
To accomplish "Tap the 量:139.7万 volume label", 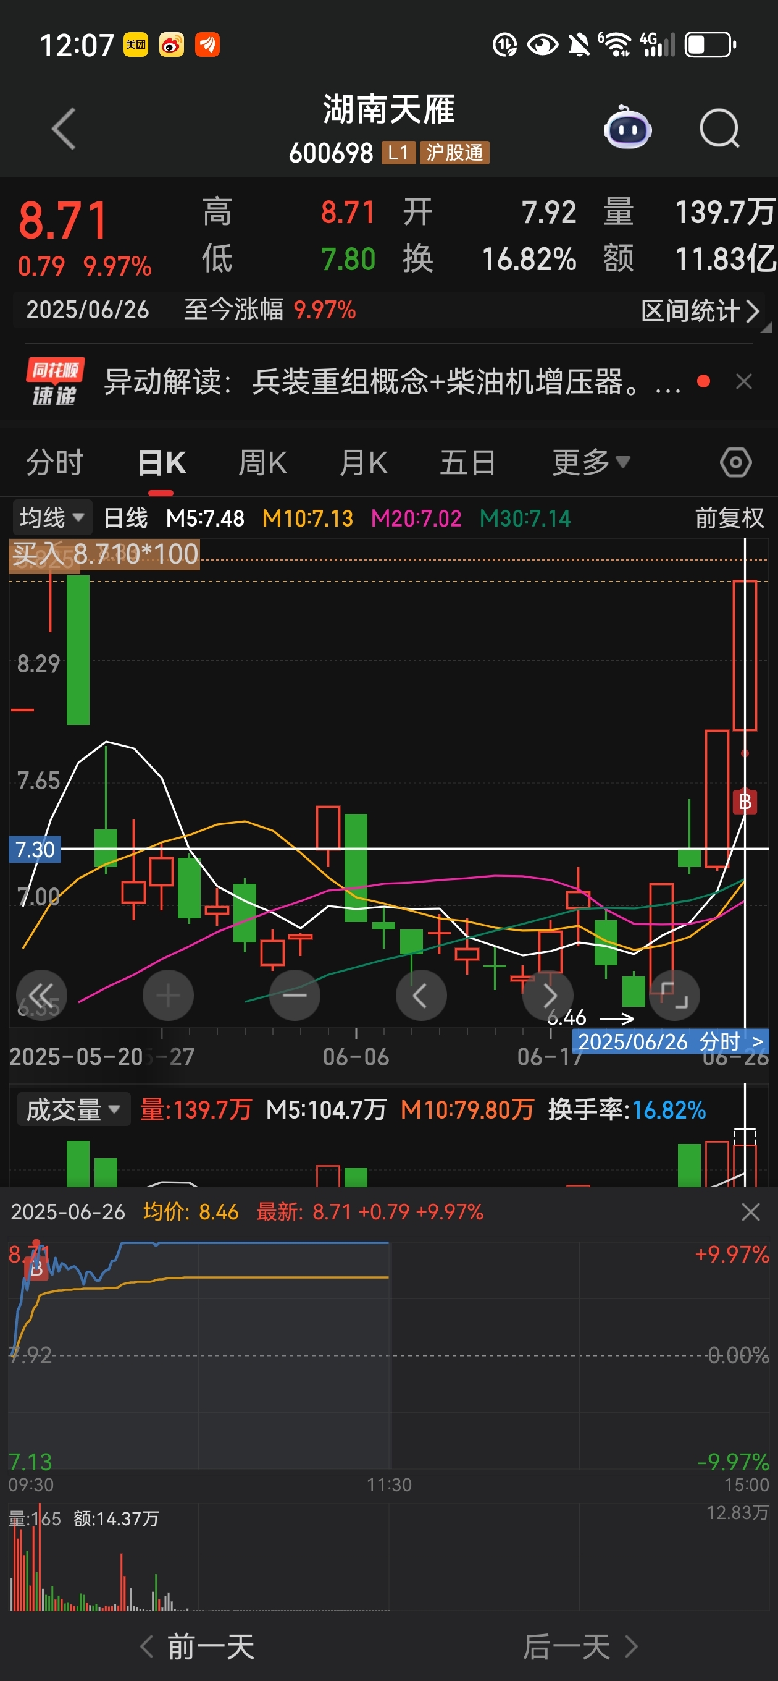I will pyautogui.click(x=196, y=1109).
